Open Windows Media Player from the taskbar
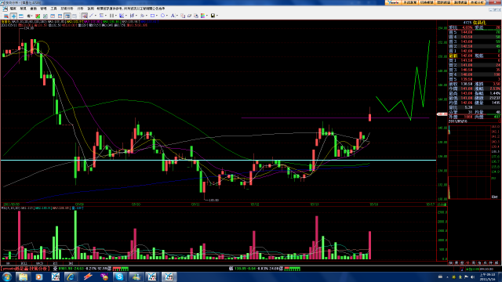The height and width of the screenshot is (282, 502). coord(39,277)
